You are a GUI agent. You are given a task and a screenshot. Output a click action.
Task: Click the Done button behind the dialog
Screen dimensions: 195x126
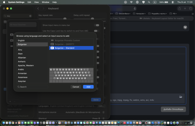point(96,100)
